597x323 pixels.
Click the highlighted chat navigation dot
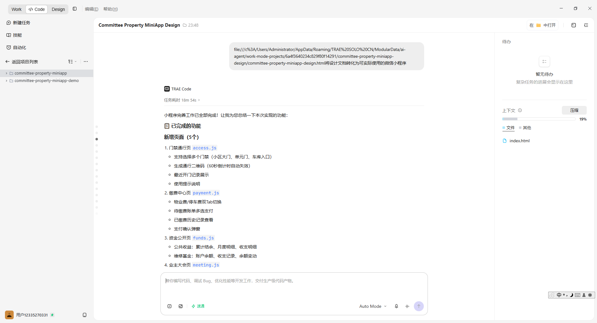click(x=97, y=139)
